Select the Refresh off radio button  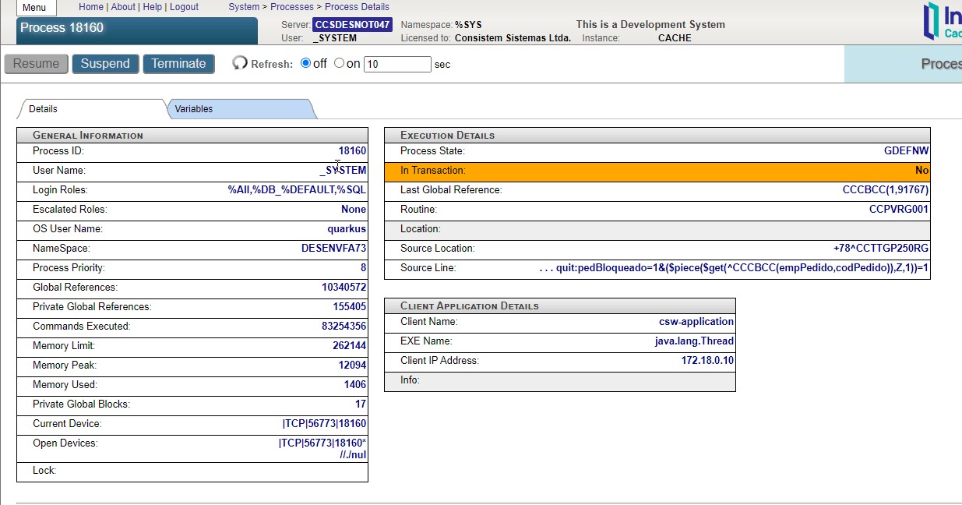305,63
